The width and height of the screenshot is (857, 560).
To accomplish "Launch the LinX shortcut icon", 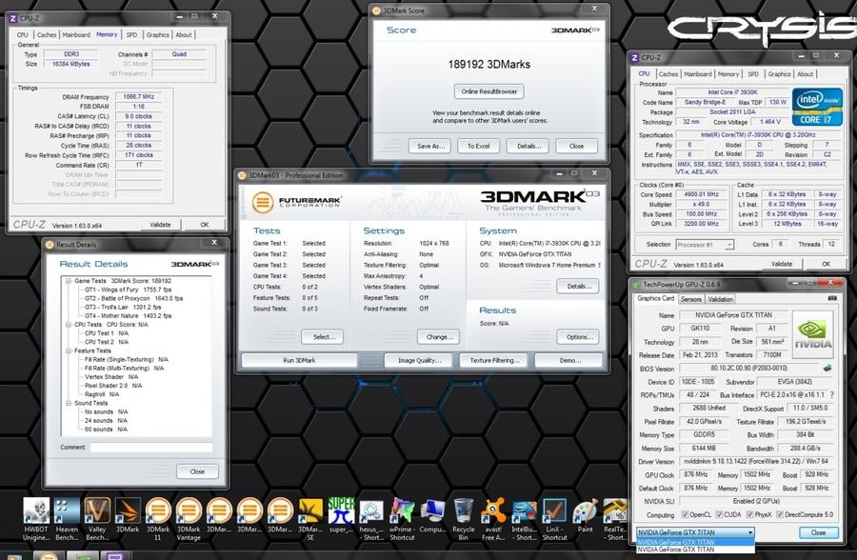I will click(554, 518).
